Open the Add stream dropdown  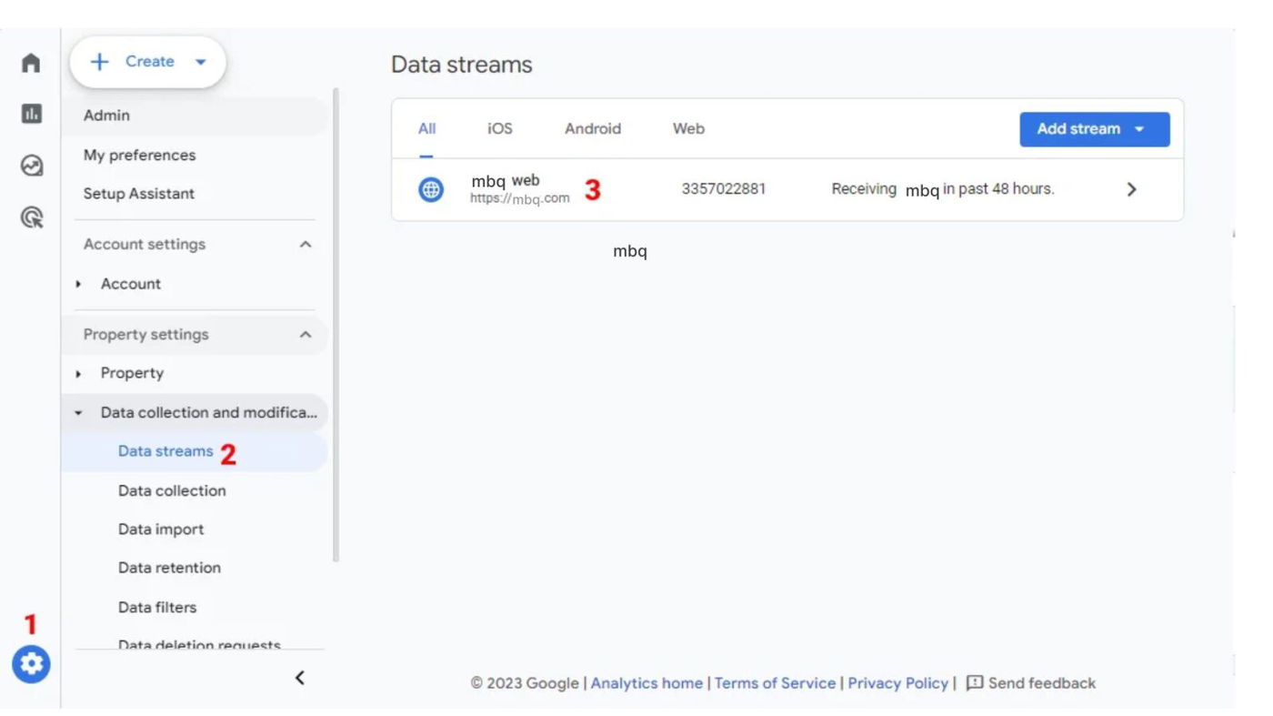click(1094, 129)
